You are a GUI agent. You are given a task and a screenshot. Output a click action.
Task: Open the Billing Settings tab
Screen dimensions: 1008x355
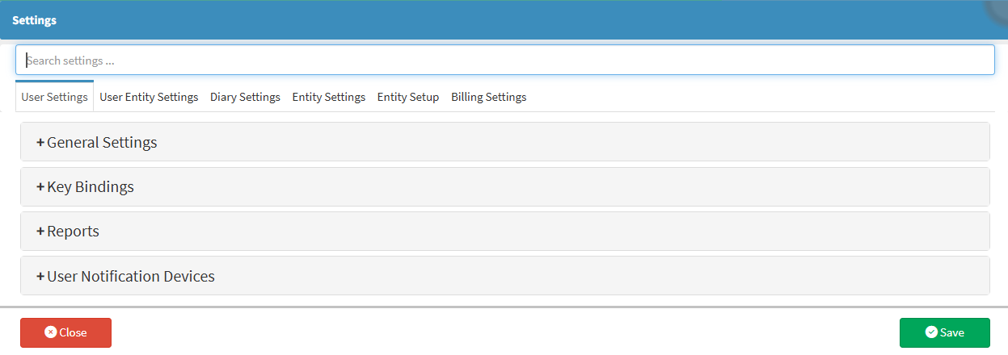click(x=488, y=97)
